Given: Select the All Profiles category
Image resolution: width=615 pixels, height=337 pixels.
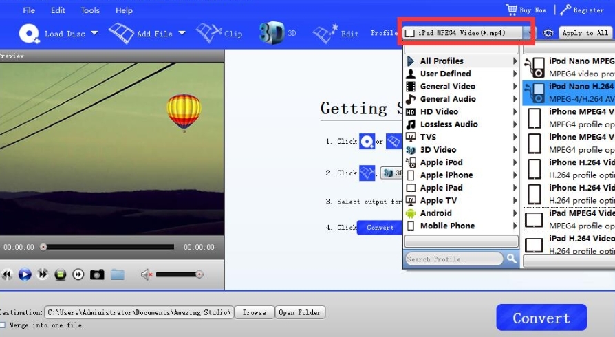Looking at the screenshot, I should [x=462, y=61].
